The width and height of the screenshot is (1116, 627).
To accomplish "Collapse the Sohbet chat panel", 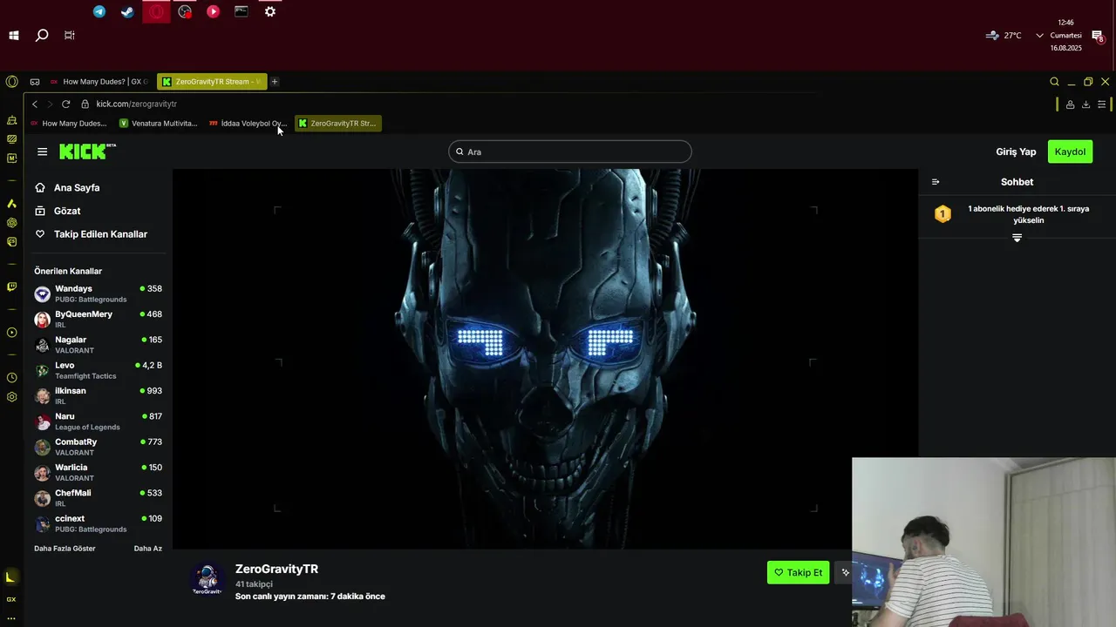I will click(936, 182).
